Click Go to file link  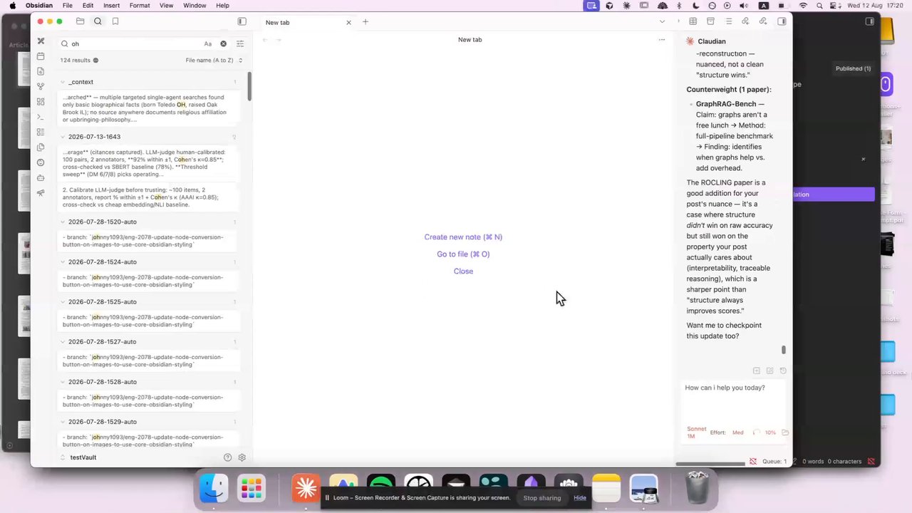(463, 254)
